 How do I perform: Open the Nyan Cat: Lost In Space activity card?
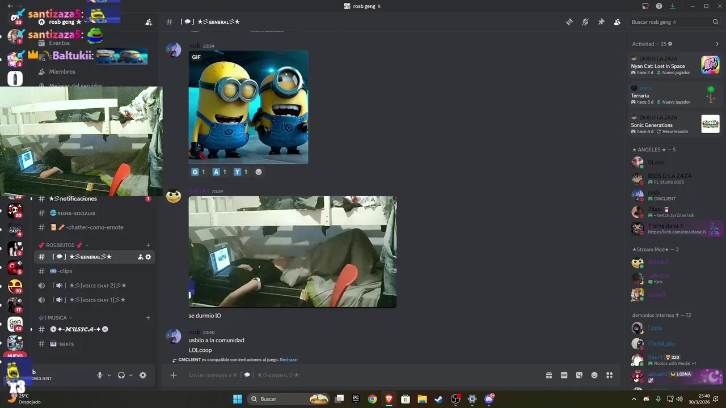[675, 65]
